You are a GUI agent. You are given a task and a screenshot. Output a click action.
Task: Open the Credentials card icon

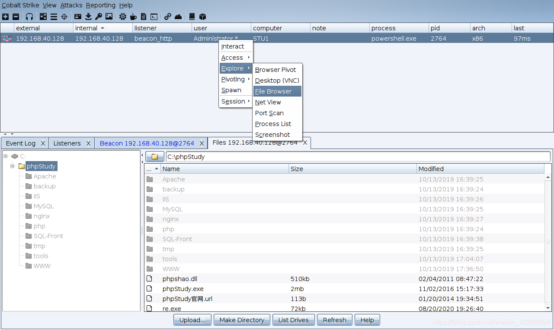[x=78, y=17]
